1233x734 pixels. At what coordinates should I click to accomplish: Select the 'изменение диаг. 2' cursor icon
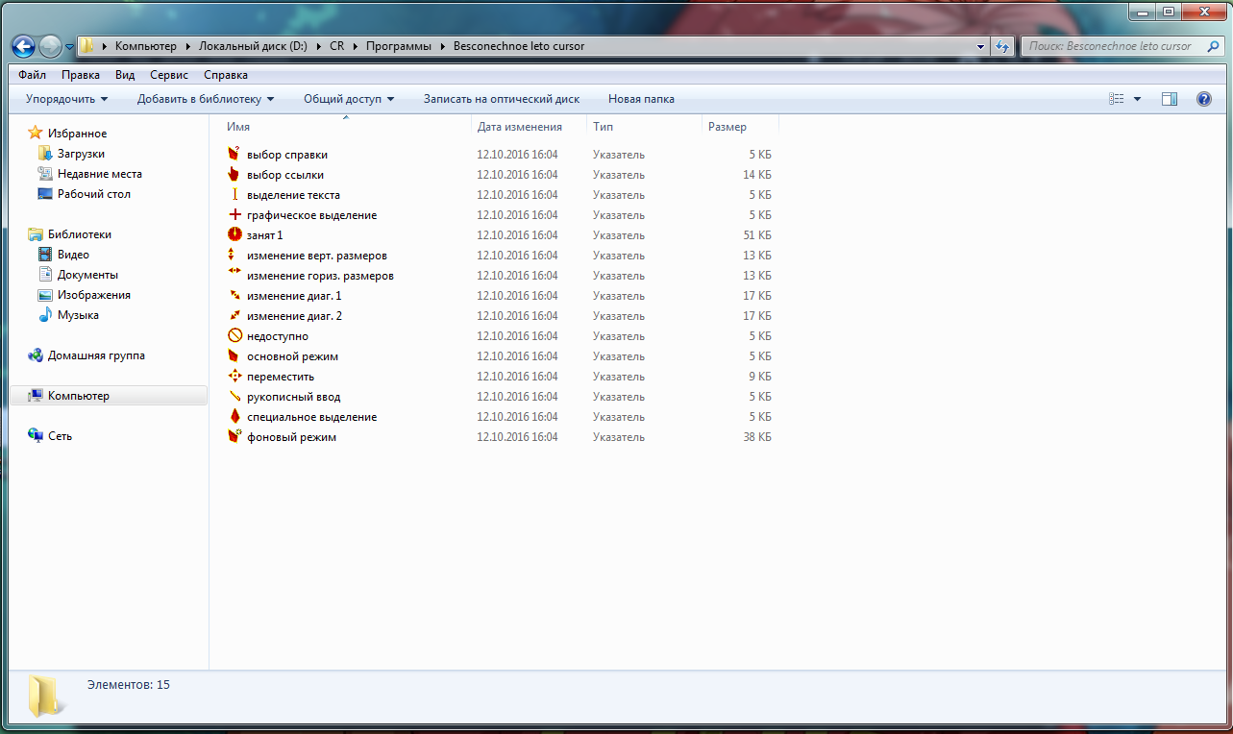point(234,315)
